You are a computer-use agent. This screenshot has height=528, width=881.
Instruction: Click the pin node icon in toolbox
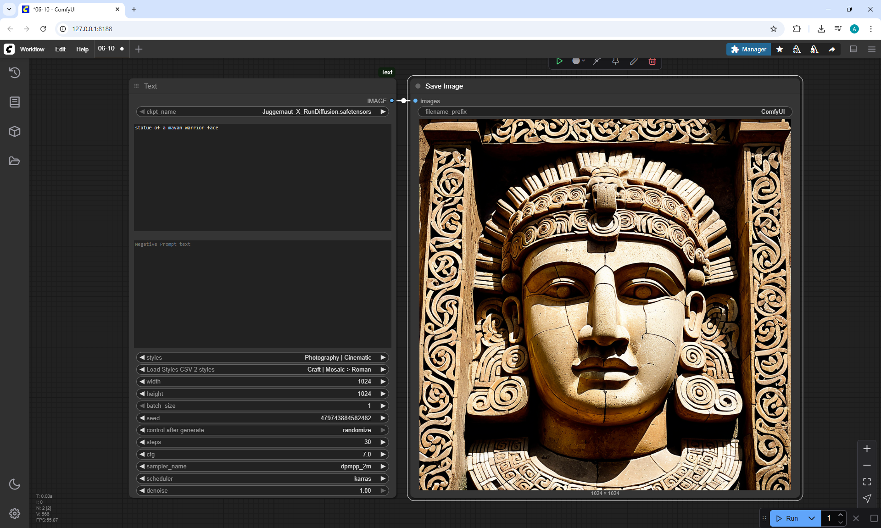[x=615, y=61]
